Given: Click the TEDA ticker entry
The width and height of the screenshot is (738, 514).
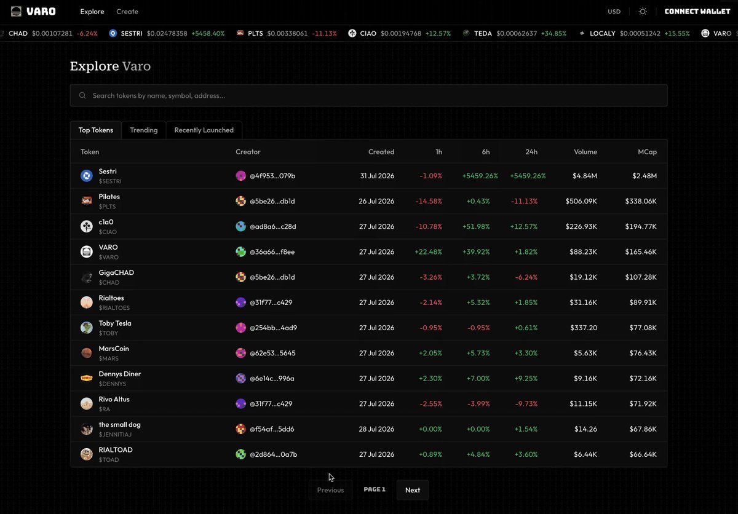Looking at the screenshot, I should [x=515, y=33].
